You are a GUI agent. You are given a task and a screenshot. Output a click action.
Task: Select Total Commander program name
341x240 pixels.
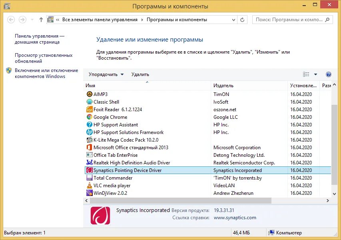click(113, 178)
